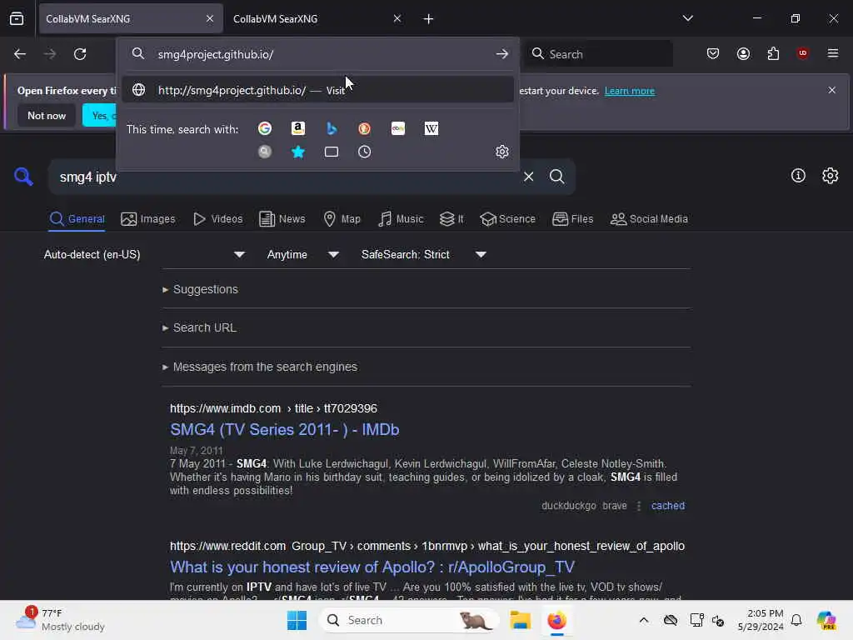Go back to the previous page
The image size is (853, 640).
click(20, 54)
